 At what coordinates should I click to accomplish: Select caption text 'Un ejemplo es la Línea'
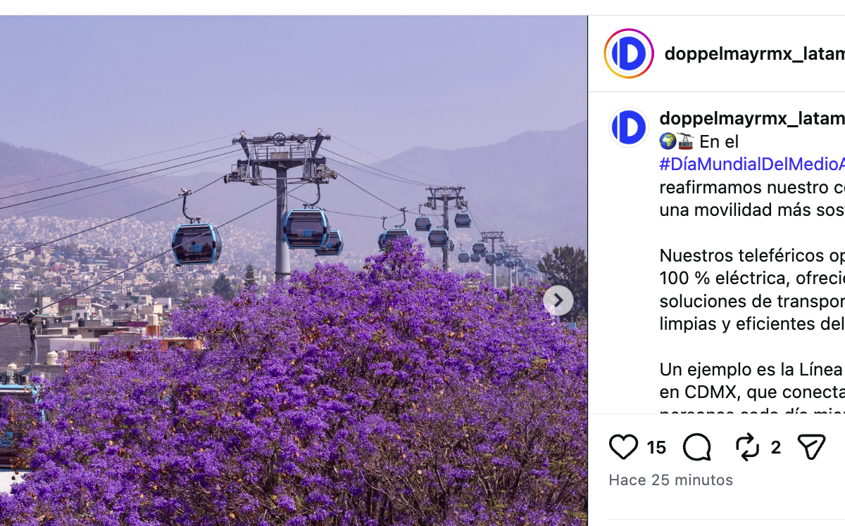pos(751,369)
